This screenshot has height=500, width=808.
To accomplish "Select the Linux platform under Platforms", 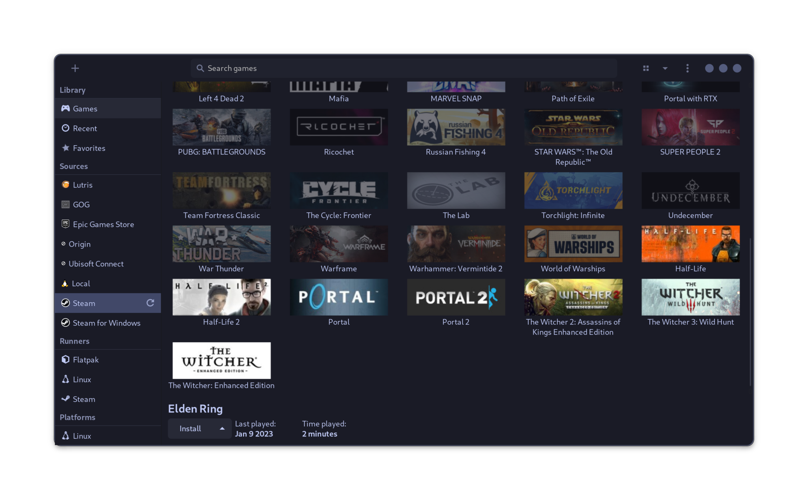I will pos(108,436).
